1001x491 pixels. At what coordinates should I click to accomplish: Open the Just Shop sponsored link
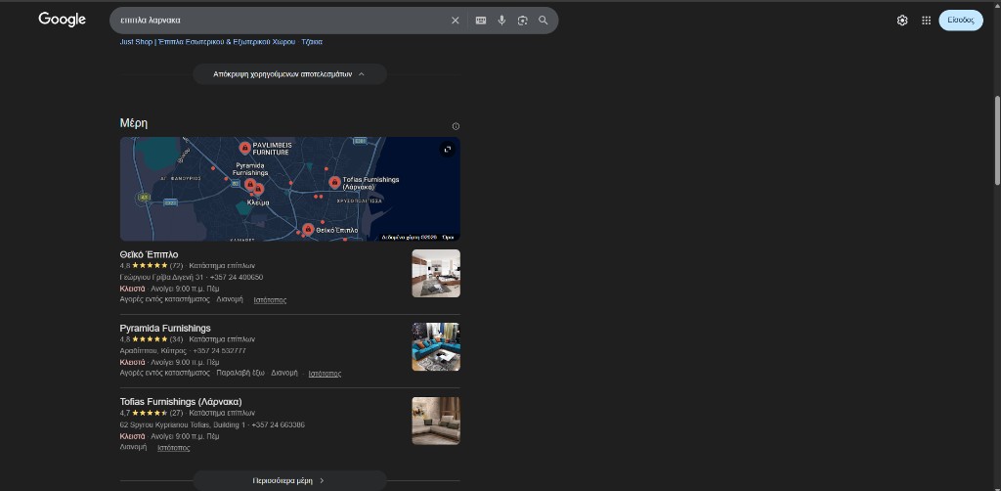pos(207,42)
